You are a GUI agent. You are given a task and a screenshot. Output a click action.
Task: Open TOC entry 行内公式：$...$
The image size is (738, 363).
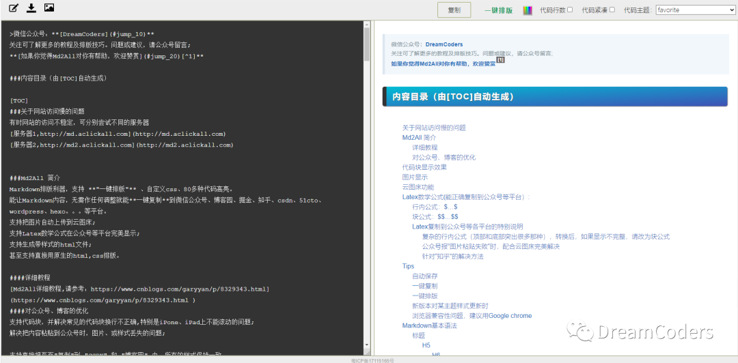pyautogui.click(x=435, y=207)
